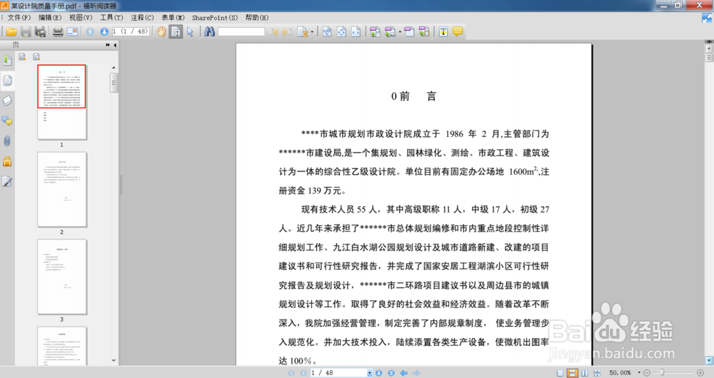Click the PDF clipboard icon
714x378 pixels.
point(424,31)
